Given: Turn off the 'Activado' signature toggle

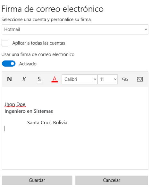Looking at the screenshot, I should 9,63.
